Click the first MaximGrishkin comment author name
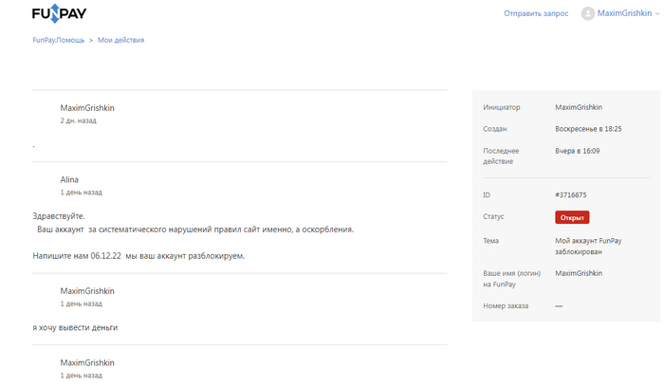Viewport: 664px width, 386px height. [87, 108]
